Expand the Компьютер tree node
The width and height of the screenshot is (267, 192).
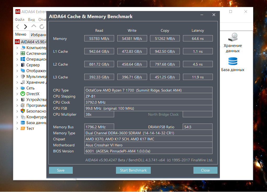click(x=17, y=48)
